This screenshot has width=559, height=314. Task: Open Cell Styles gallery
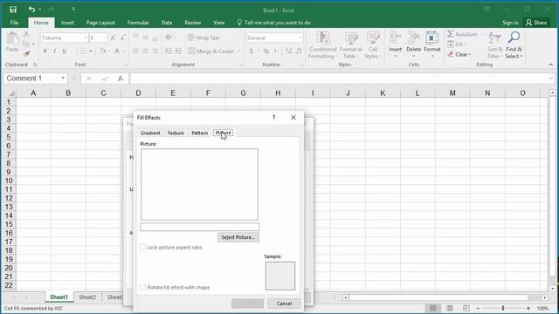point(373,45)
